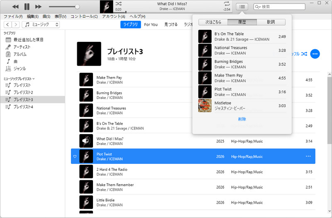The image size is (332, 218).
Task: Click the playback progress bar
Action: pyautogui.click(x=173, y=12)
